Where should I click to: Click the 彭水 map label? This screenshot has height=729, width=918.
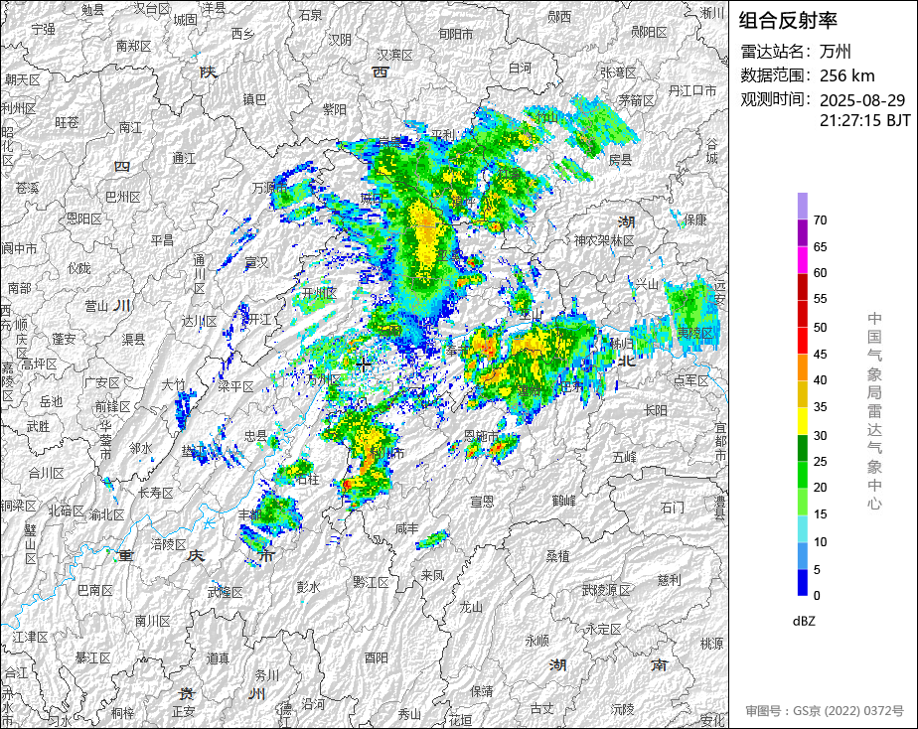click(309, 586)
